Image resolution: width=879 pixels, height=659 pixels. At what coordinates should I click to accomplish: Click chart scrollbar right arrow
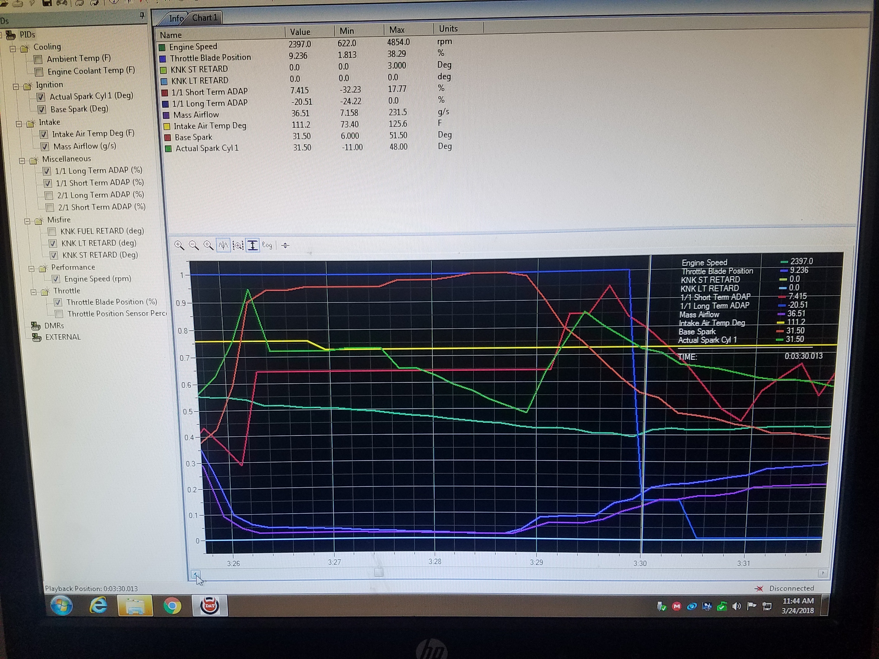coord(823,573)
